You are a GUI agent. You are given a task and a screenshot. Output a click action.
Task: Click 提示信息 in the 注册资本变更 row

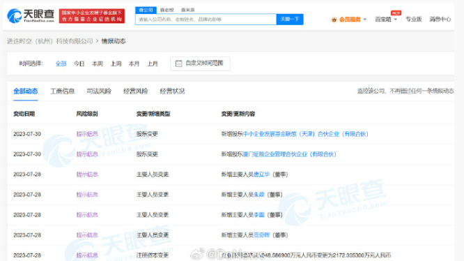[87, 255]
